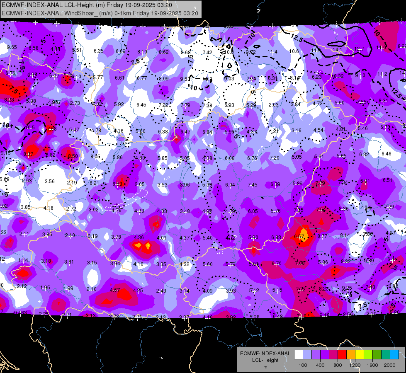Click the grid value 9.10

pos(360,75)
